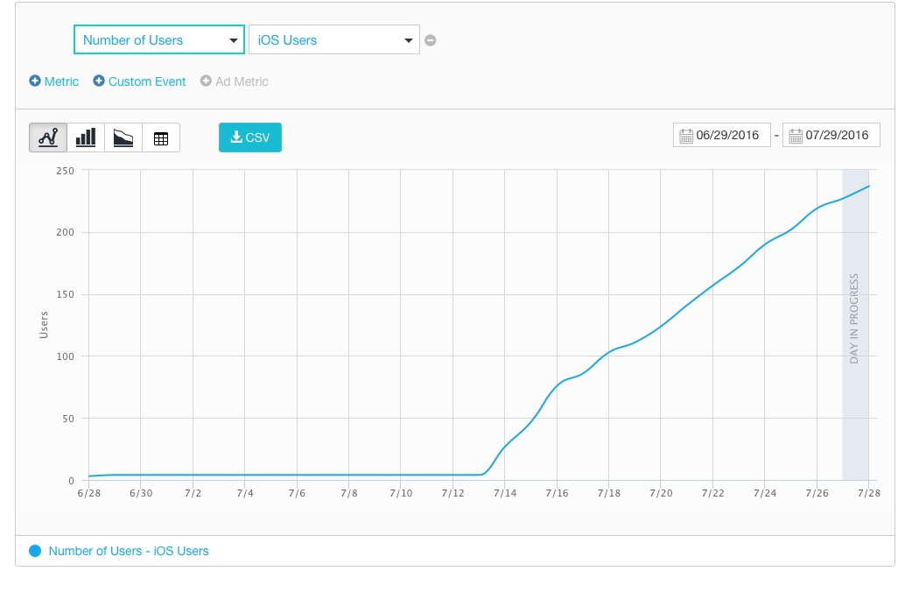This screenshot has height=592, width=919.
Task: Toggle the Number of Users - iOS Users series
Action: pos(129,551)
